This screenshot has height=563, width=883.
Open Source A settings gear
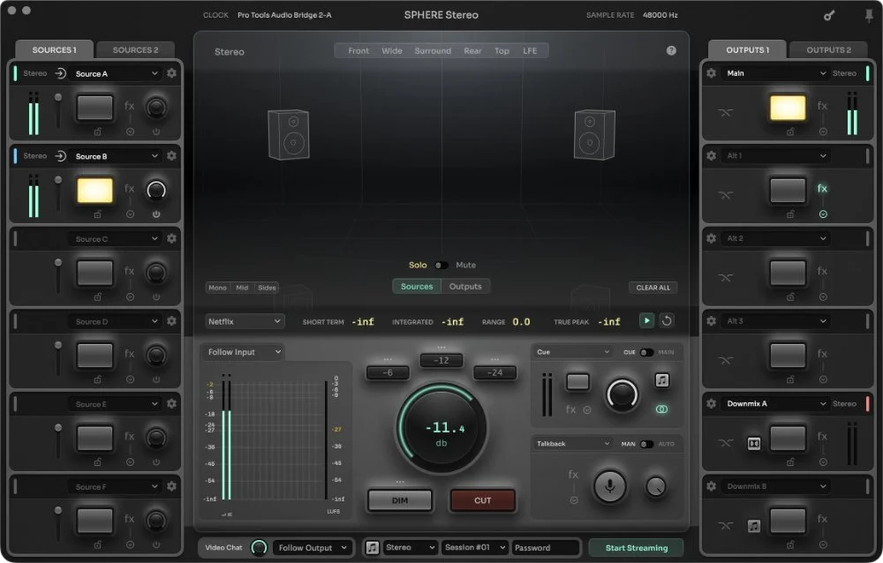(x=170, y=72)
